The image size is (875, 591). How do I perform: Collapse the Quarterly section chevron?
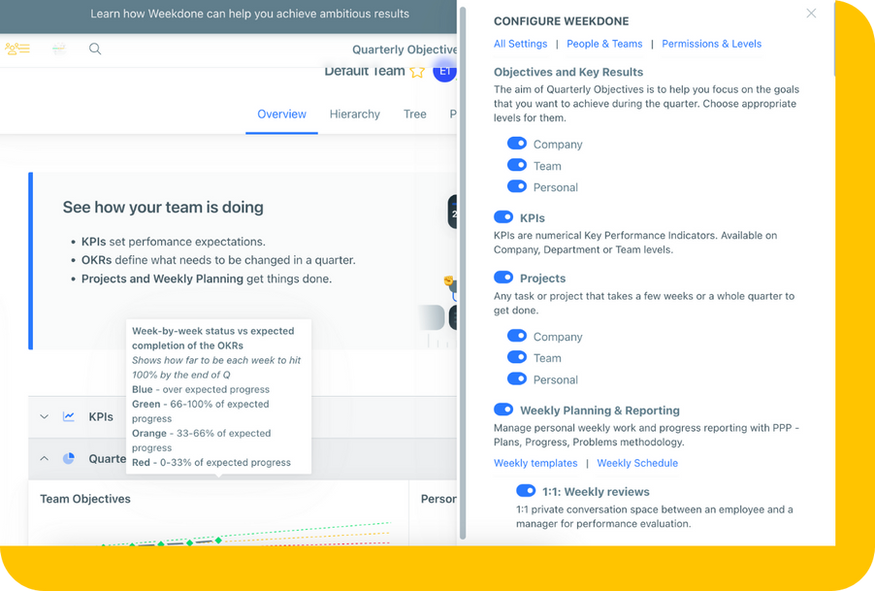click(44, 458)
